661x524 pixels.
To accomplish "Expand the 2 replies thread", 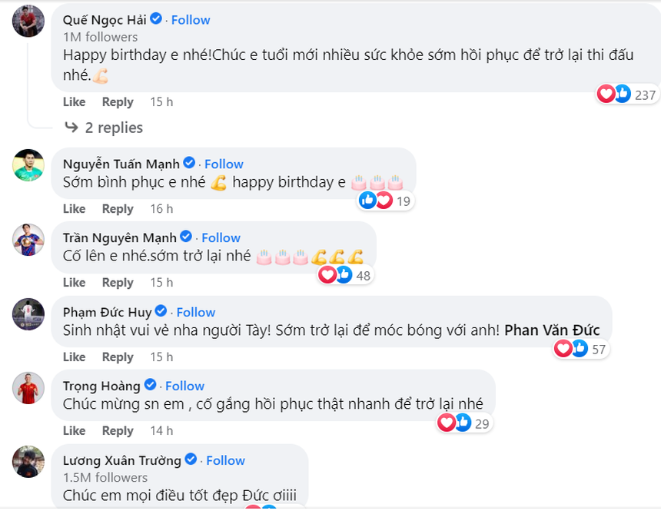I will (x=113, y=128).
